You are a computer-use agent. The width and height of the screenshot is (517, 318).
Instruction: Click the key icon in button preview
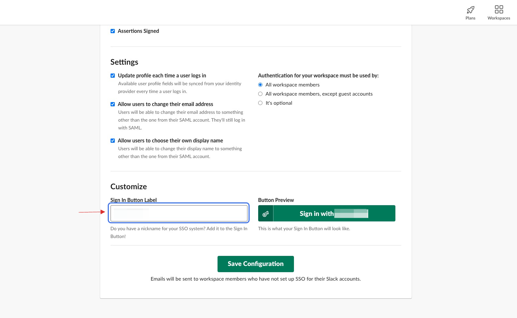click(x=266, y=214)
